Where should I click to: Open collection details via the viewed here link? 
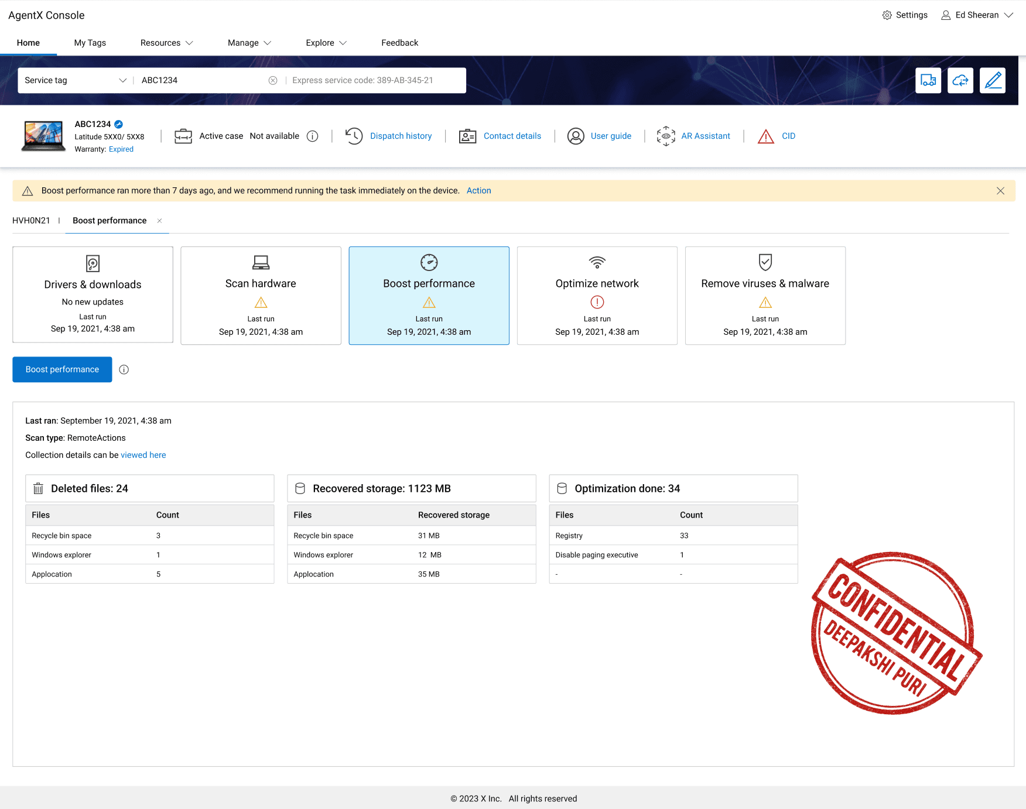[x=143, y=455]
